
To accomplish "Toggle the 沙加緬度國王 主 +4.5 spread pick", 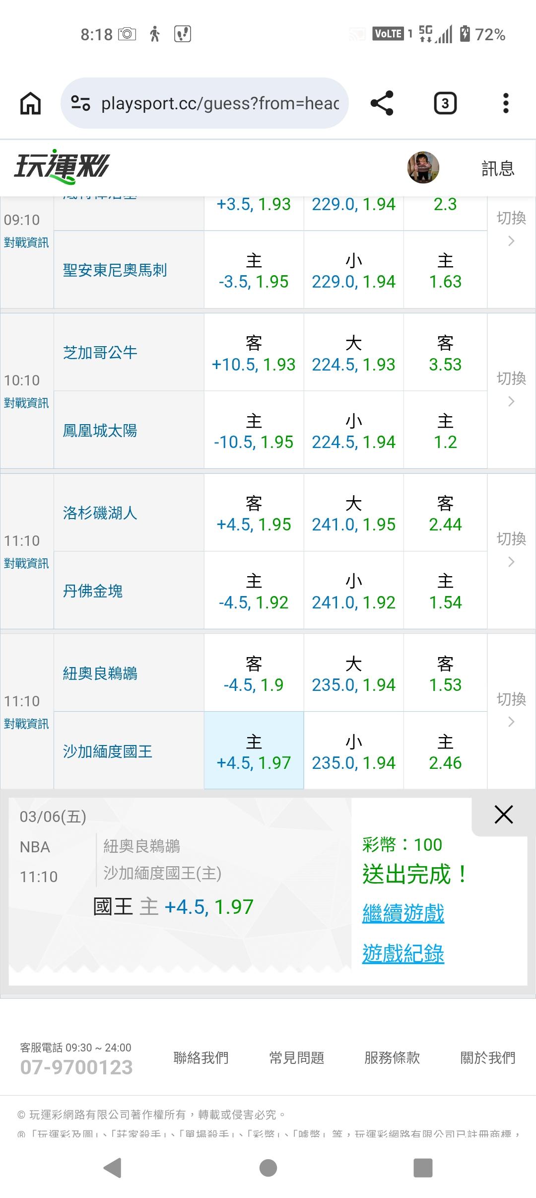I will (254, 750).
